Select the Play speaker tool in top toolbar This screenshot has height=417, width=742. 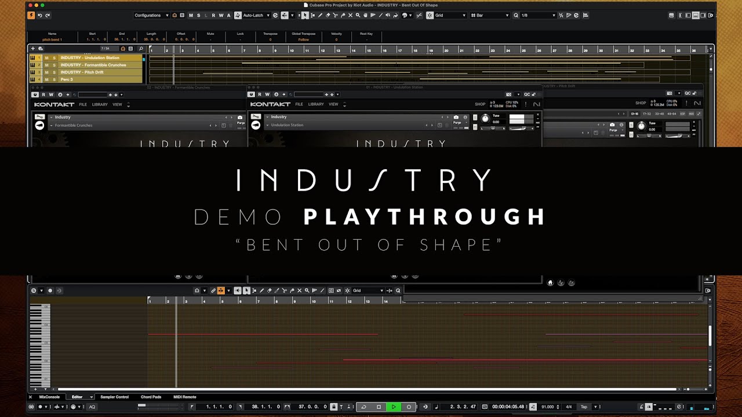(x=388, y=15)
